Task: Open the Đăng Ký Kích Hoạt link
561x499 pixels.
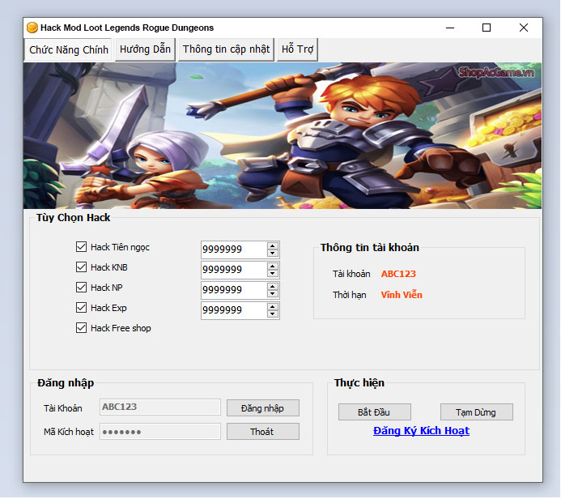Action: (421, 431)
